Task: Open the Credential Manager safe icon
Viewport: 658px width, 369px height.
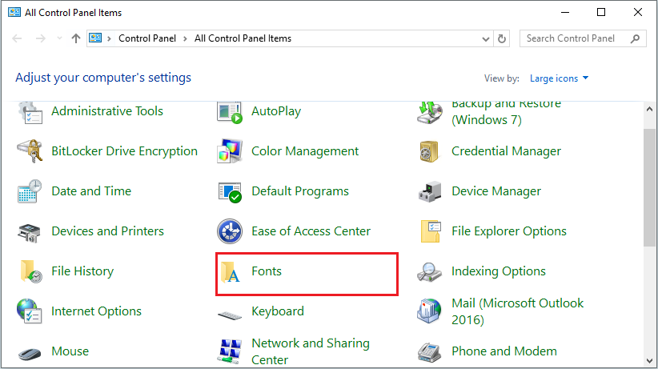Action: pyautogui.click(x=430, y=151)
